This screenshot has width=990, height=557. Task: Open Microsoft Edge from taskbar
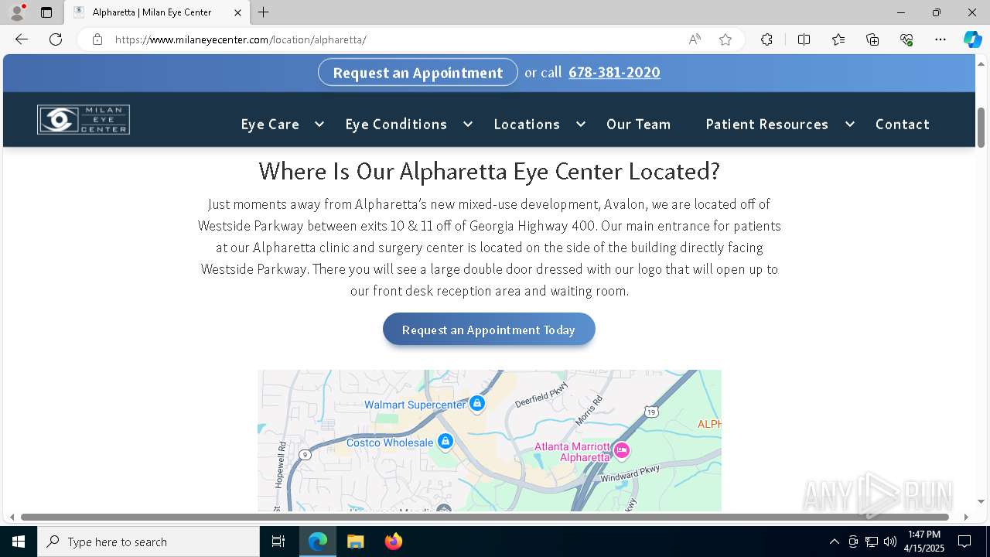tap(318, 542)
